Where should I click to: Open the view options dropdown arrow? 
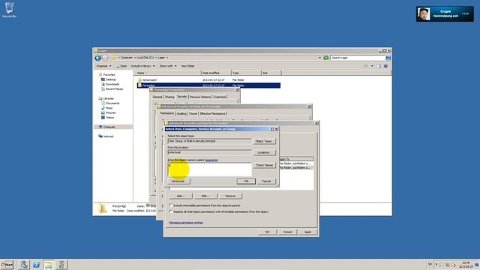[x=372, y=66]
